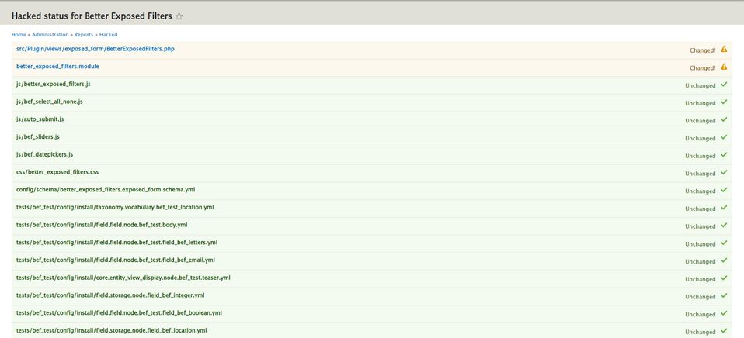Screen dimensions: 744x338
Task: Select the field_bef_email.yml file name
Action: click(115, 260)
